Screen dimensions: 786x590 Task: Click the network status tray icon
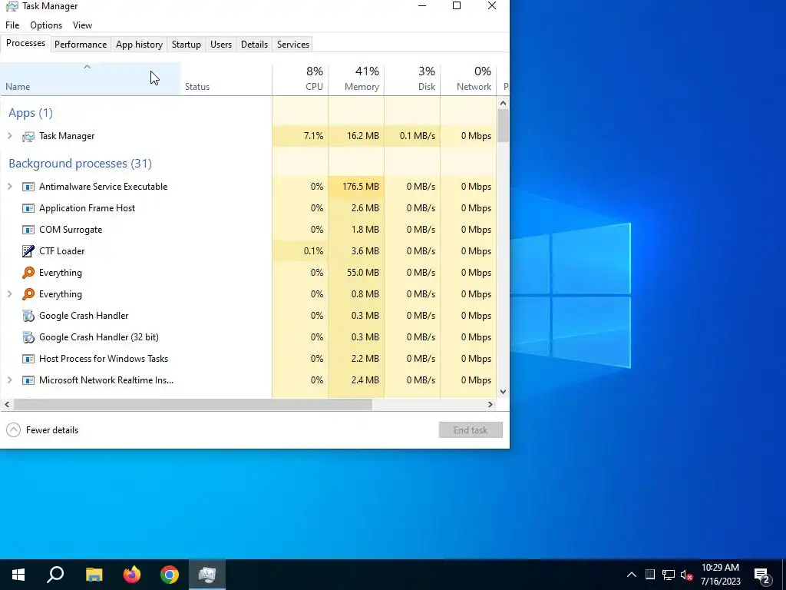669,575
